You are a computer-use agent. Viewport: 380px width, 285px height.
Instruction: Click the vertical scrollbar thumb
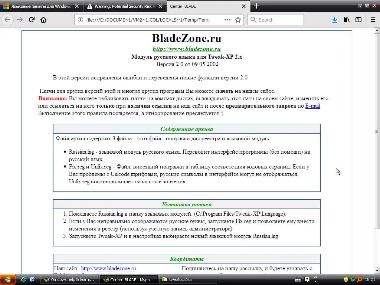pyautogui.click(x=377, y=131)
